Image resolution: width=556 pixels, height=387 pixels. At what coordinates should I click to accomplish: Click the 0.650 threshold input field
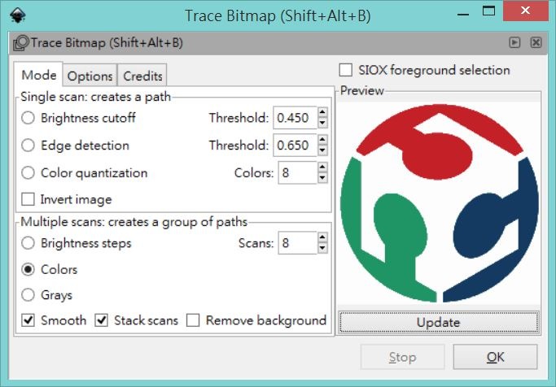pos(295,146)
